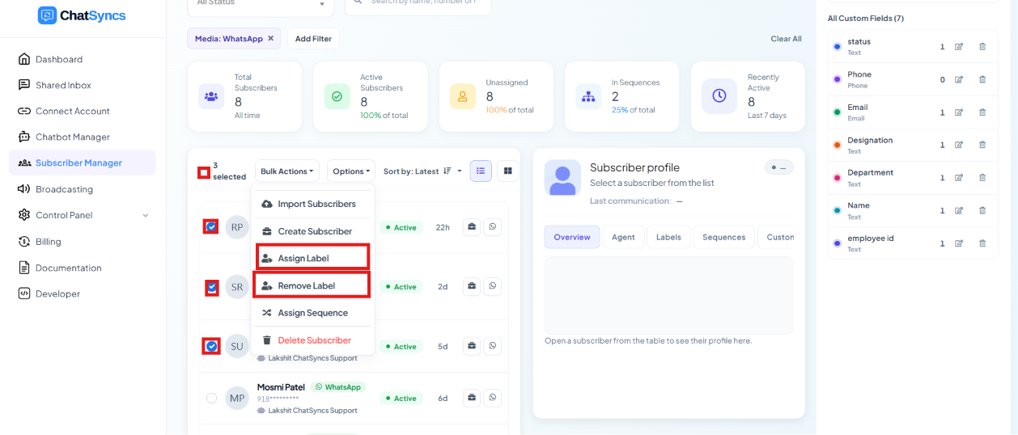Open the Labels profile tab
Image resolution: width=1018 pixels, height=435 pixels.
pos(668,237)
